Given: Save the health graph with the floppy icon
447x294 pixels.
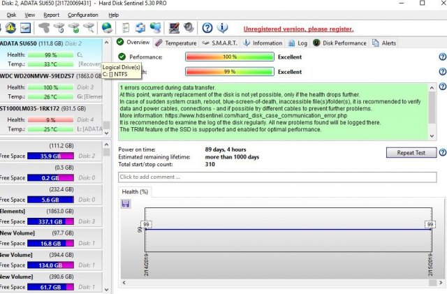Looking at the screenshot, I should [126, 203].
